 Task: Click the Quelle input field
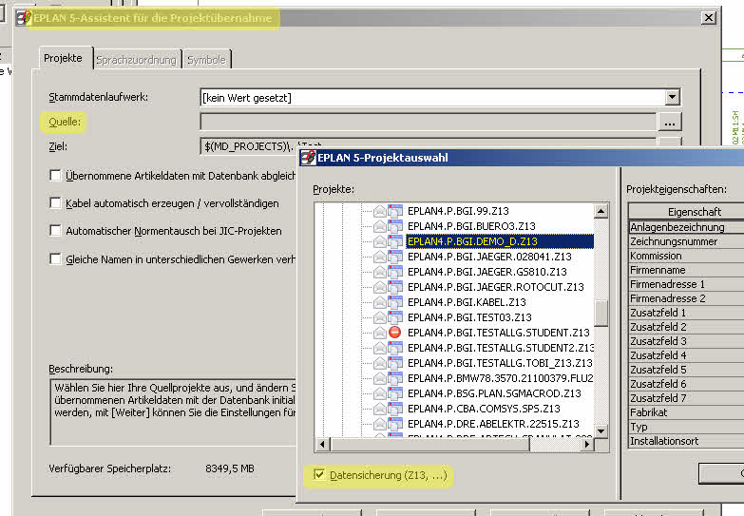429,122
